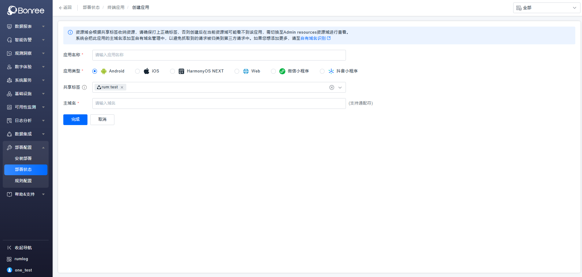Image resolution: width=582 pixels, height=277 pixels.
Task: Open 规则配置 submenu item
Action: (x=23, y=181)
